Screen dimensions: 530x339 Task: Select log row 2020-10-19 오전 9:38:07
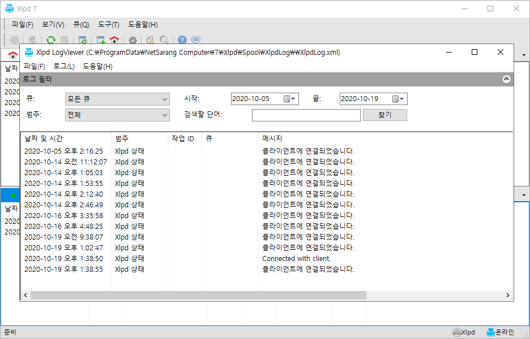(267, 237)
